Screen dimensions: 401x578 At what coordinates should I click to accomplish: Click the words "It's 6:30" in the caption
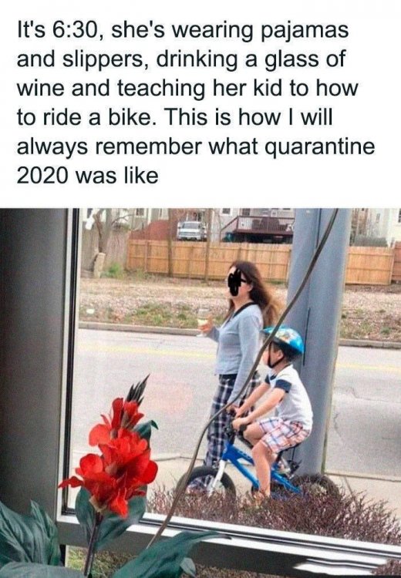click(x=58, y=29)
